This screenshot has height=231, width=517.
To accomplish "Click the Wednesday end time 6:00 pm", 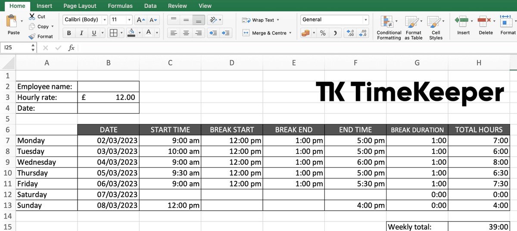I will click(355, 162).
